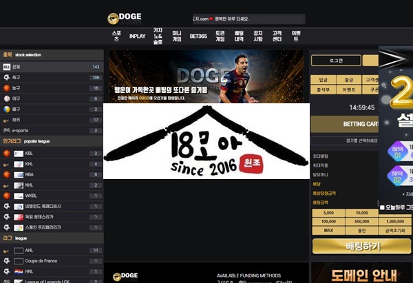
Task: Click the e-sports gamepad icon
Action: (x=7, y=130)
